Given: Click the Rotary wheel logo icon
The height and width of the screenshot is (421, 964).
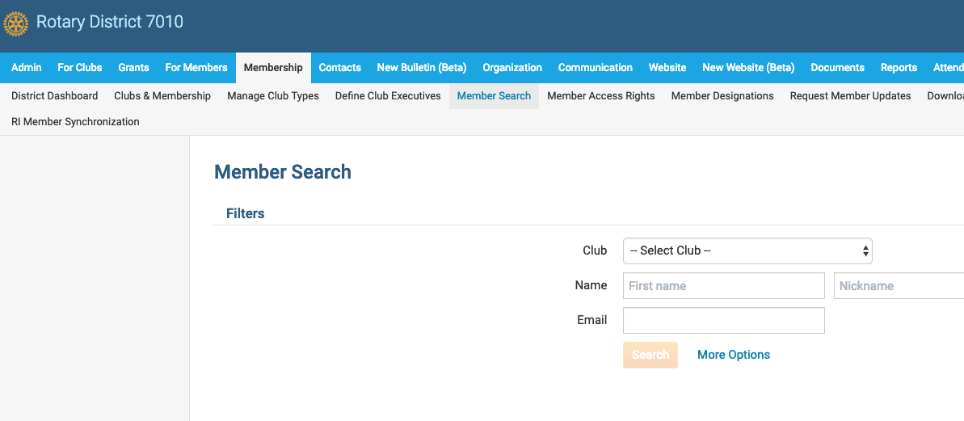Looking at the screenshot, I should pyautogui.click(x=15, y=23).
